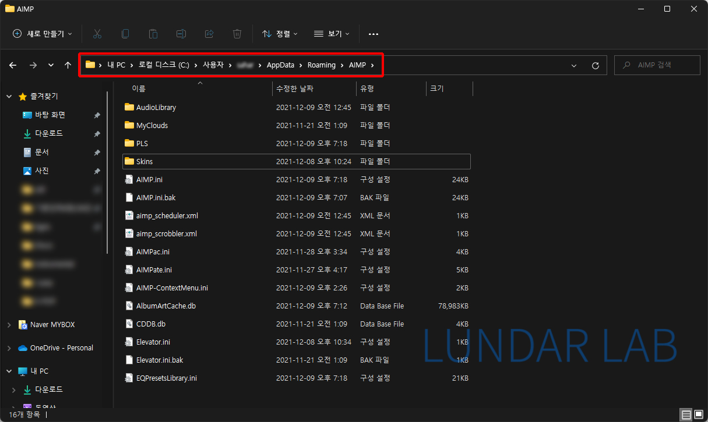Open the 보기 view menu
708x422 pixels.
tap(332, 34)
